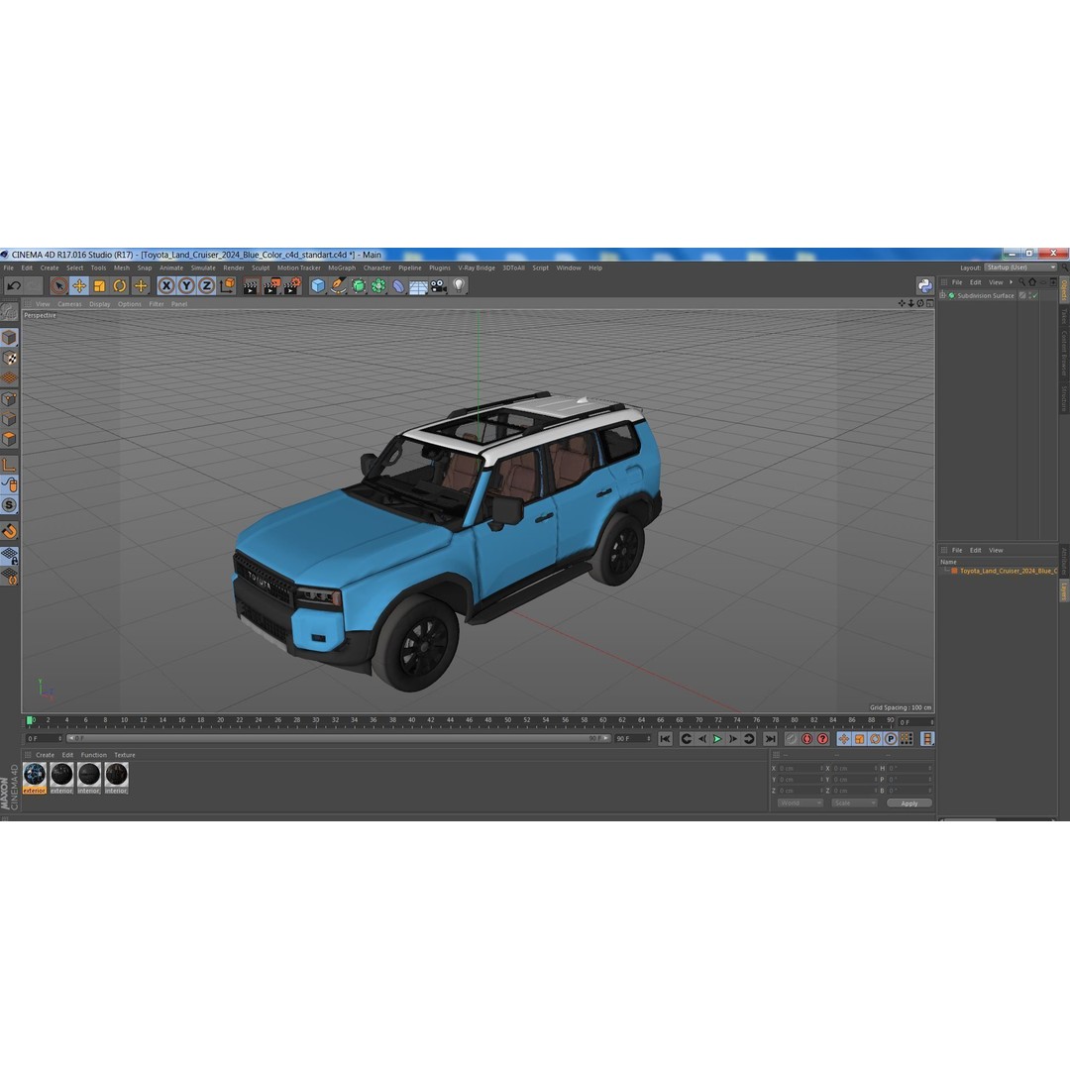This screenshot has height=1070, width=1070.
Task: Toggle Subdivision Surface enabled checkmark
Action: (x=1034, y=295)
